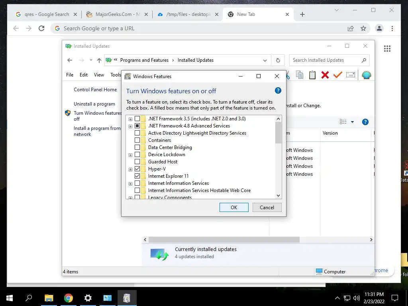Go up one folder level
The image size is (408, 306).
click(x=99, y=60)
